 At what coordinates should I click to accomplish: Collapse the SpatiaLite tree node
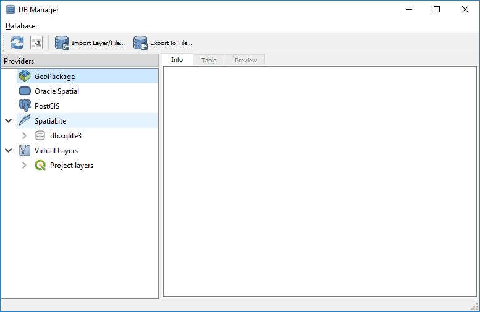(x=9, y=120)
